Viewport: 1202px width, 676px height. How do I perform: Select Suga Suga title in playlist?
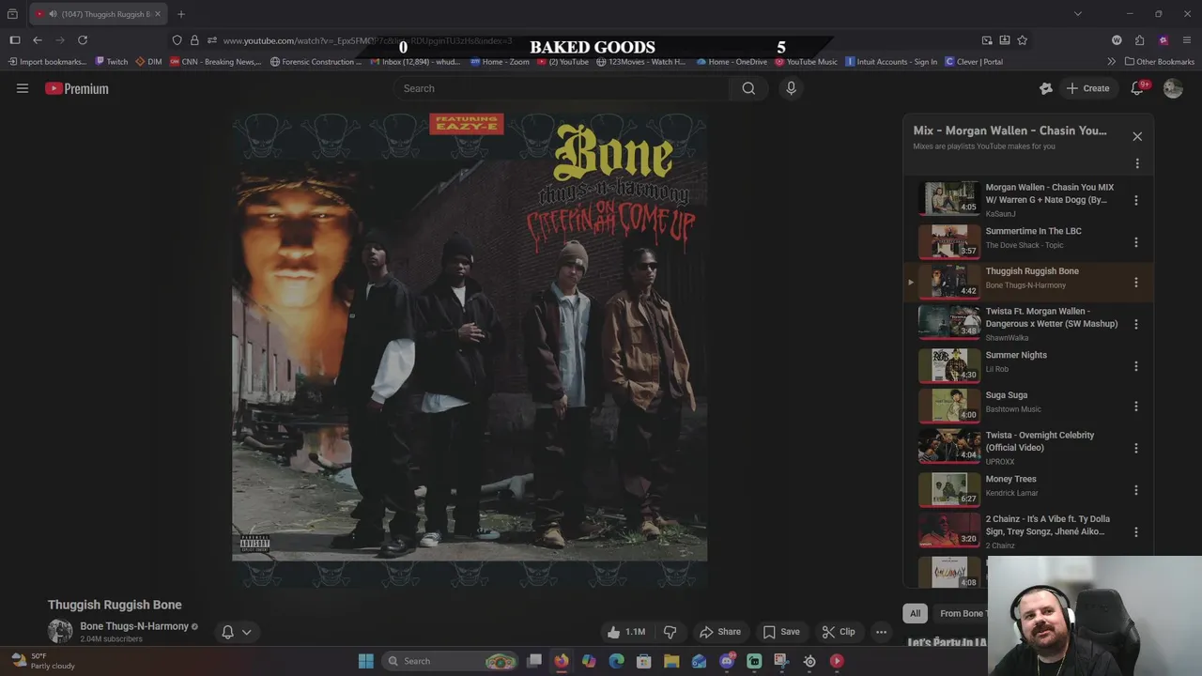(x=1006, y=395)
